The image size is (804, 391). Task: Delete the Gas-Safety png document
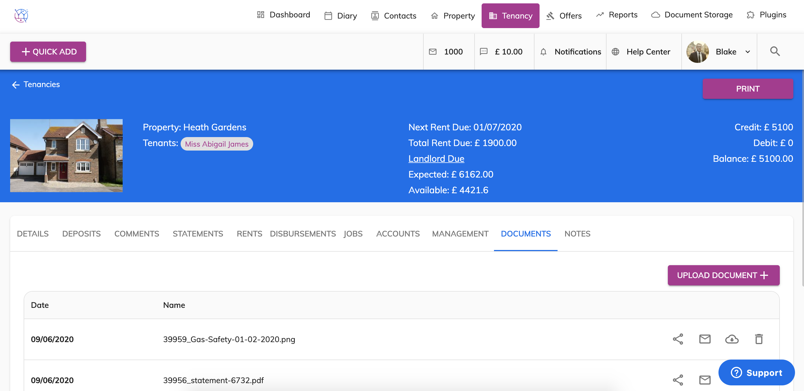758,339
